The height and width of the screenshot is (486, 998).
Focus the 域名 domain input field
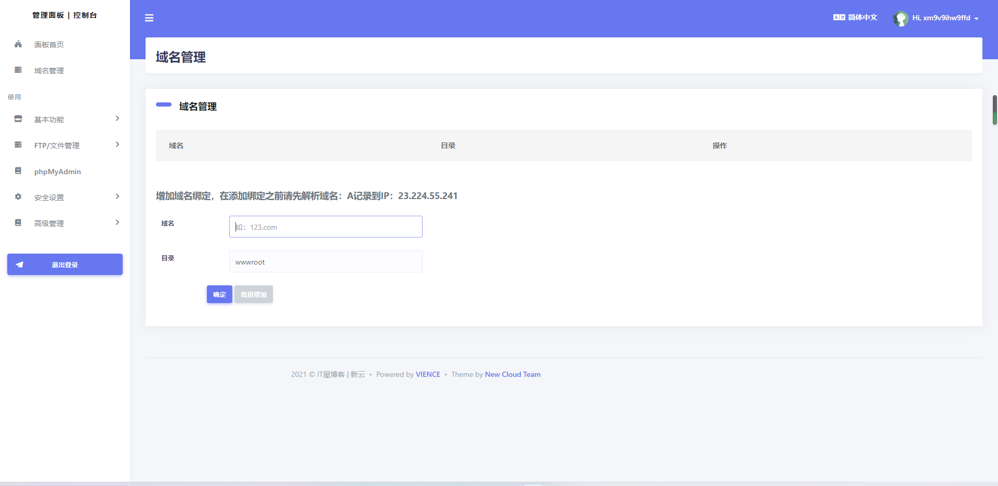(326, 227)
